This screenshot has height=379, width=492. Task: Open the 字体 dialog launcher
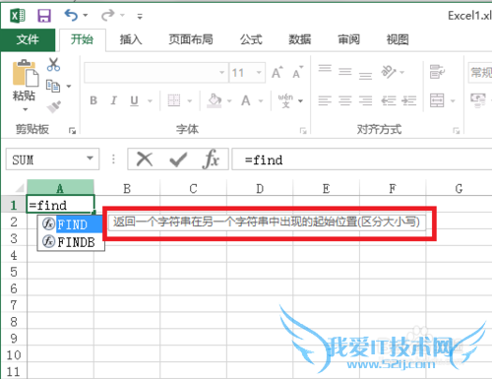tap(303, 131)
